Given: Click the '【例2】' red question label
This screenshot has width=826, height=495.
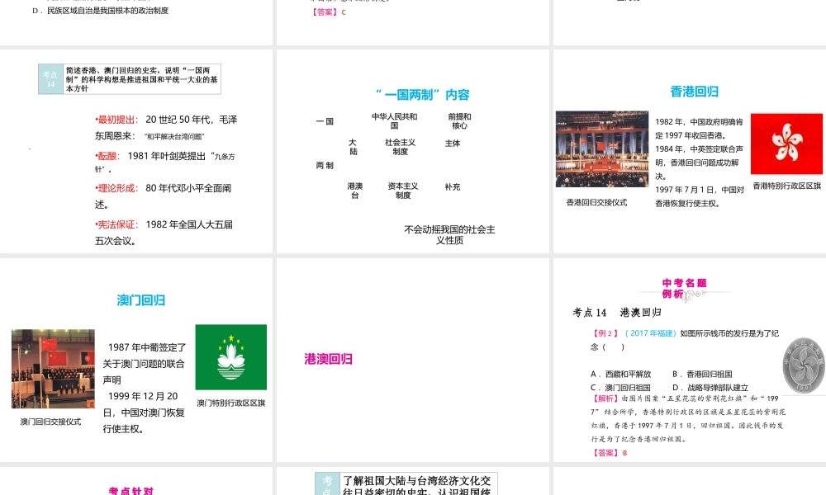Looking at the screenshot, I should pyautogui.click(x=605, y=333).
